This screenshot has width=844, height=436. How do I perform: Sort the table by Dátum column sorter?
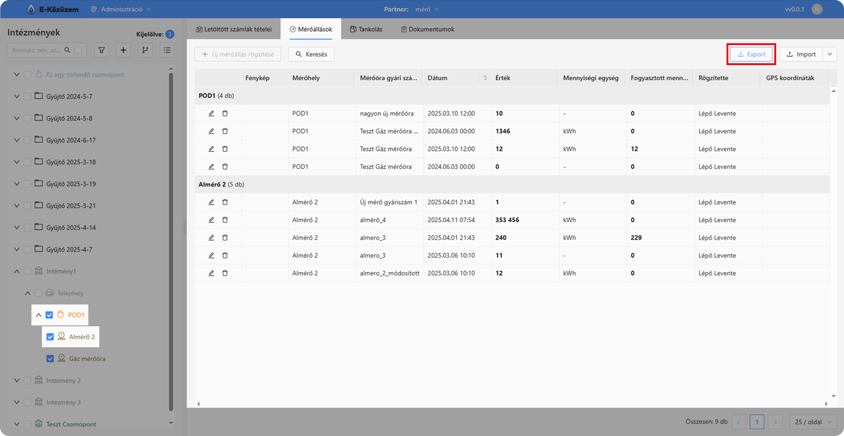485,78
